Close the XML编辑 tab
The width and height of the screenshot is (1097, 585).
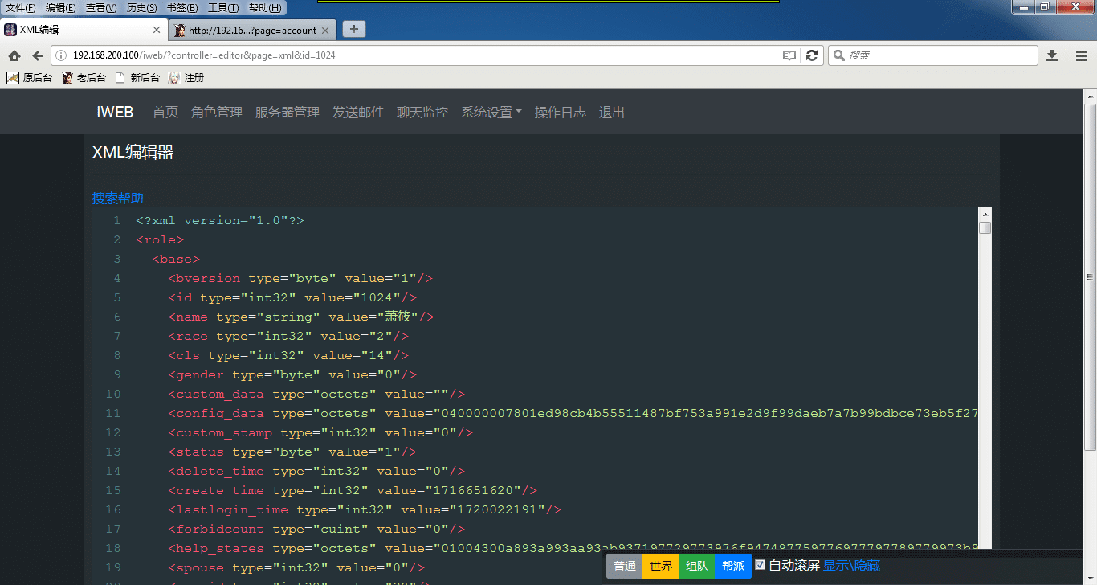(x=157, y=30)
